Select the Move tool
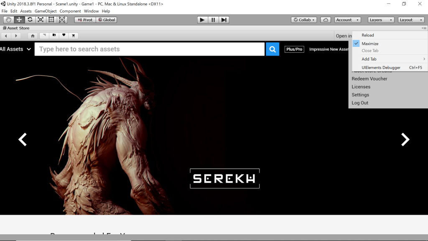 19,20
